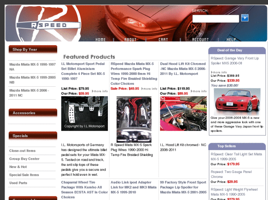
Task: Click more info in Deal of the Day
Action: coord(219,72)
